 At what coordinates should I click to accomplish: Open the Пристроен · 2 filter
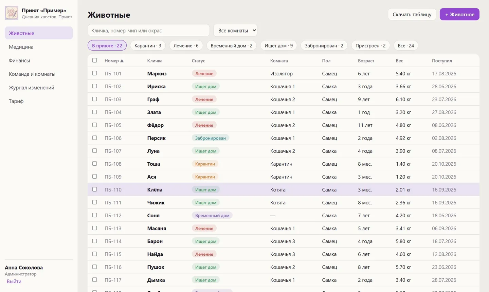370,45
